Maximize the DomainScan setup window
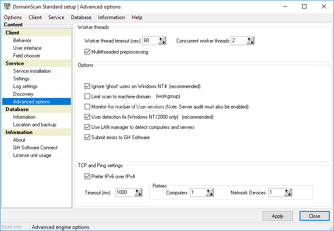 [x=304, y=7]
